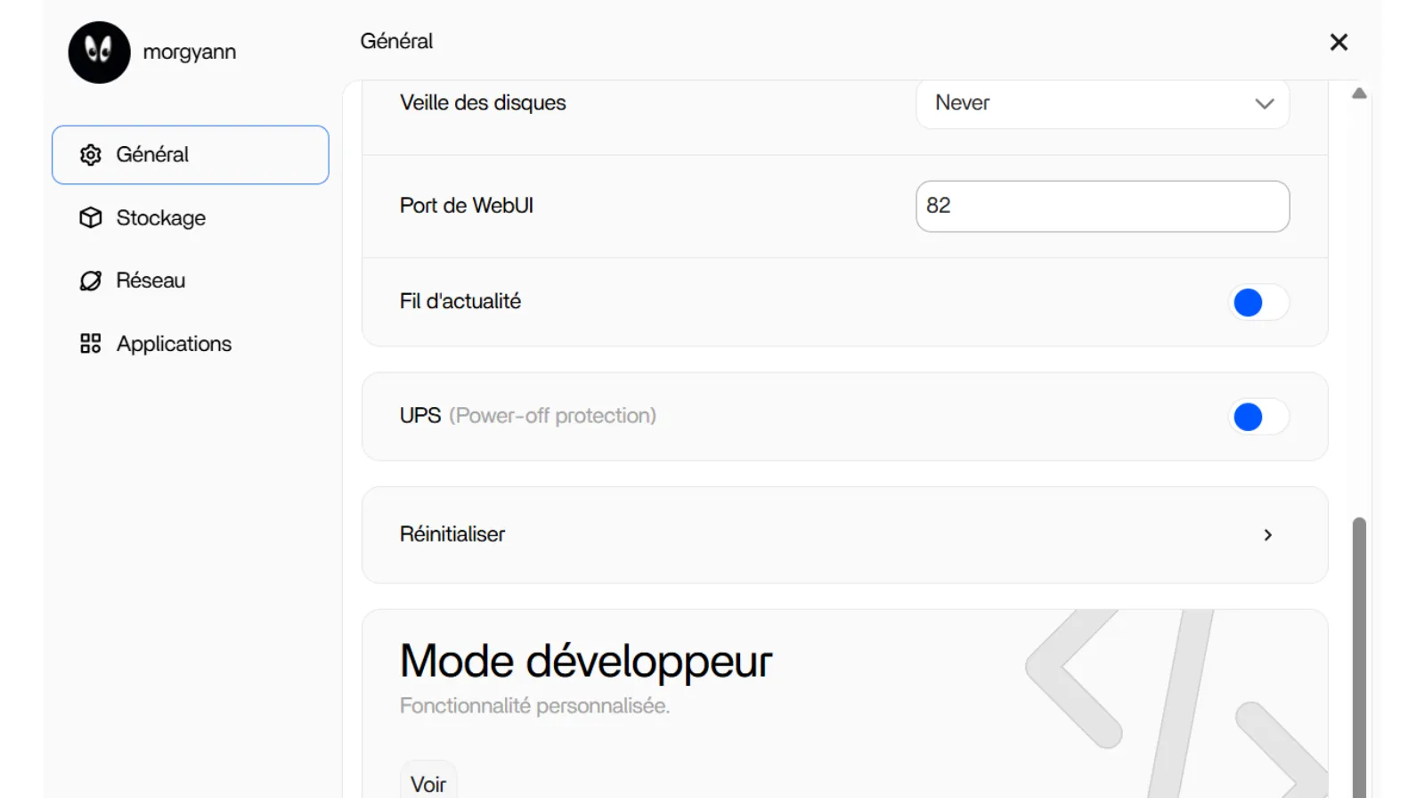The width and height of the screenshot is (1425, 798).
Task: Click the morgyann profile avatar
Action: 99,53
